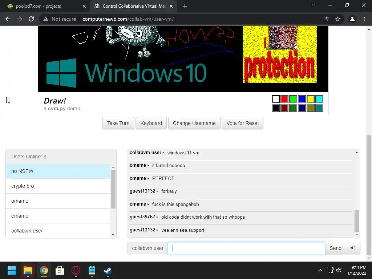Open the tab search chevron

(314, 5)
